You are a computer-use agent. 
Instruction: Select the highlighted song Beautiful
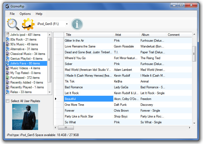pyautogui.click(x=89, y=99)
